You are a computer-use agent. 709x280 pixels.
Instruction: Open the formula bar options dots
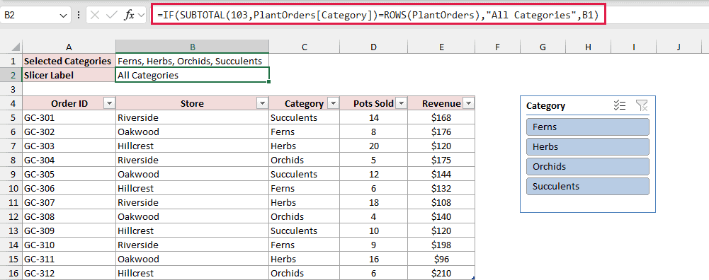(x=79, y=15)
